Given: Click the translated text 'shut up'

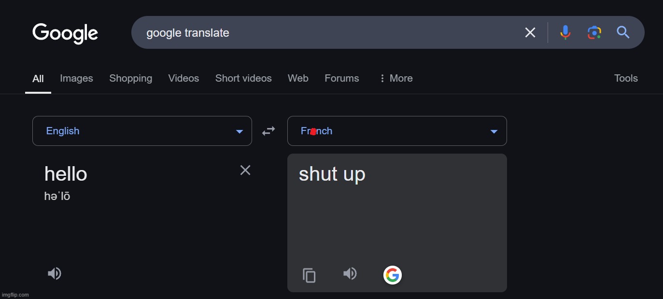Looking at the screenshot, I should [x=332, y=174].
